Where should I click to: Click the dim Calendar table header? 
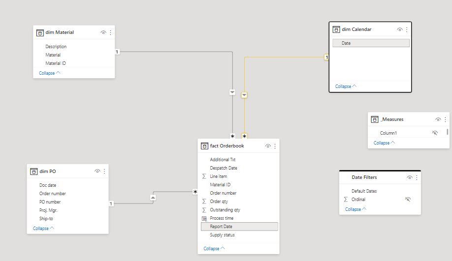click(370, 29)
